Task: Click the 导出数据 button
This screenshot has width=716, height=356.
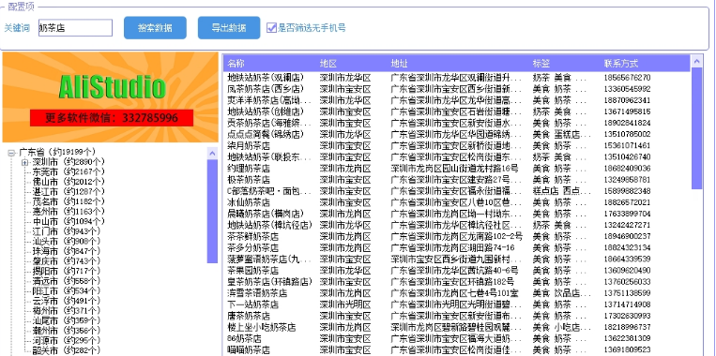Action: click(x=229, y=28)
